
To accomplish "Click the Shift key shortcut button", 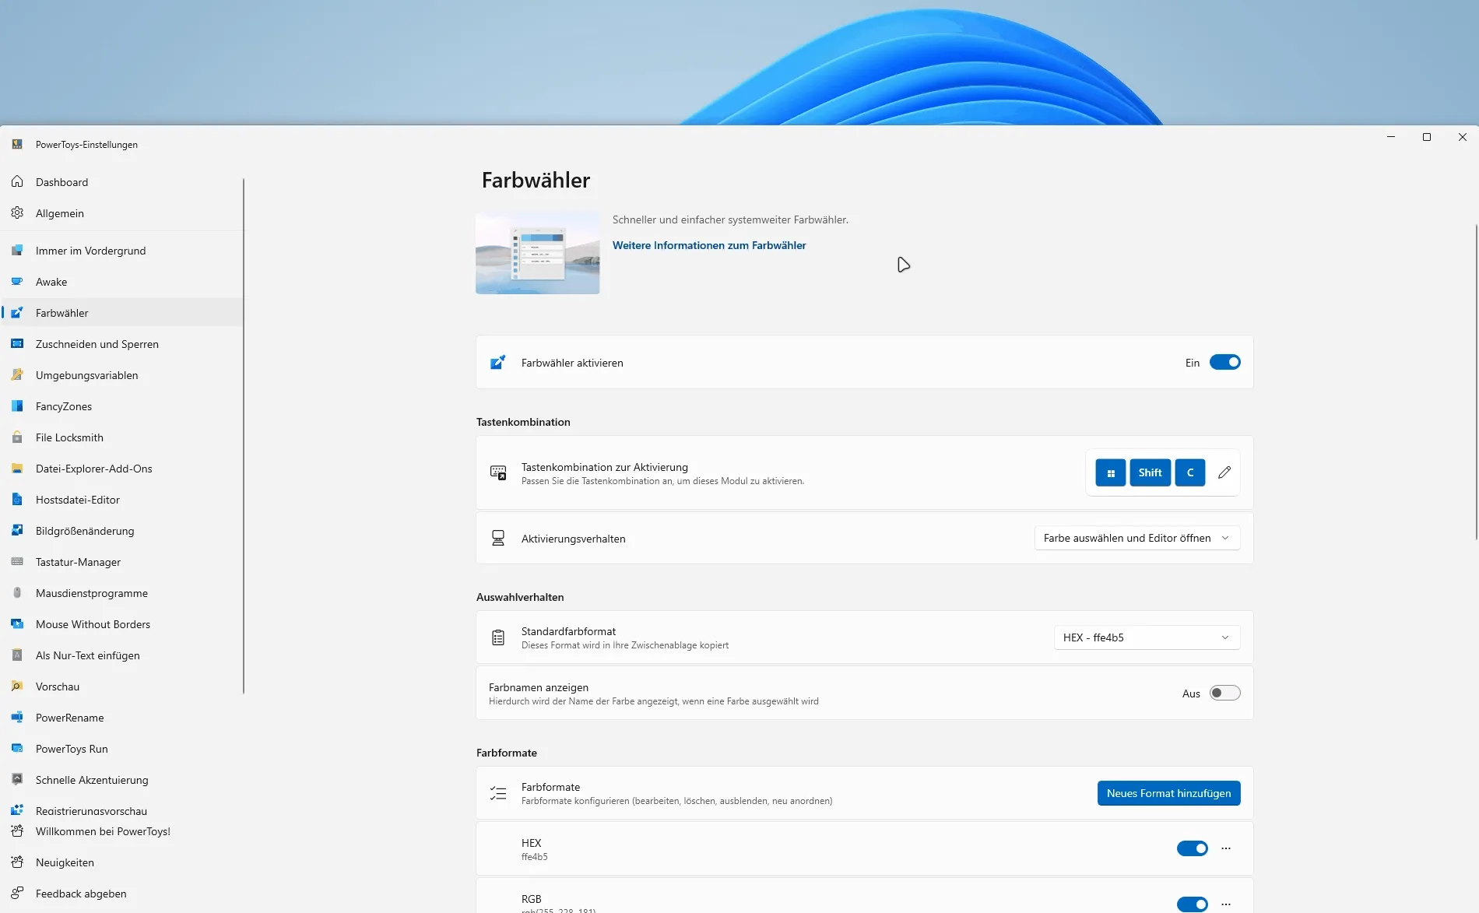I will 1150,472.
